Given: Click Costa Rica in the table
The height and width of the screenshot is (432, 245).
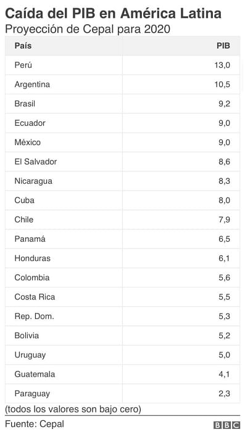Looking at the screenshot, I should pyautogui.click(x=35, y=297).
